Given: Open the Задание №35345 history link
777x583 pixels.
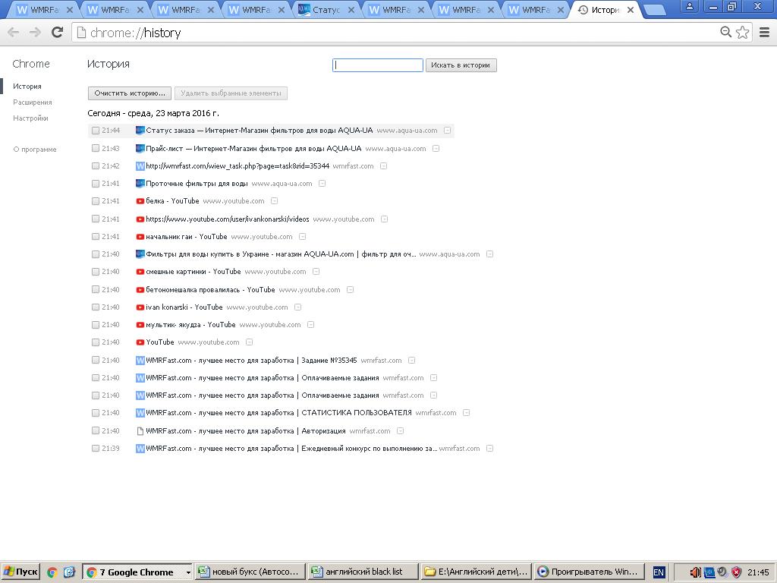Looking at the screenshot, I should (251, 361).
